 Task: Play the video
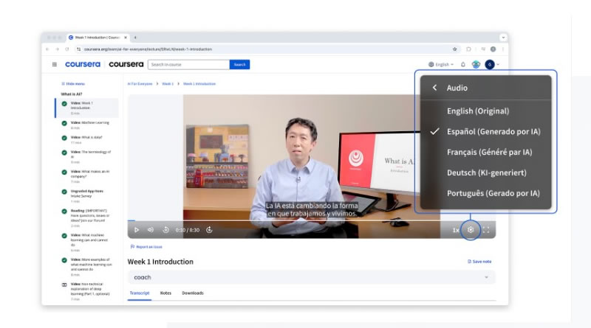[x=137, y=230]
